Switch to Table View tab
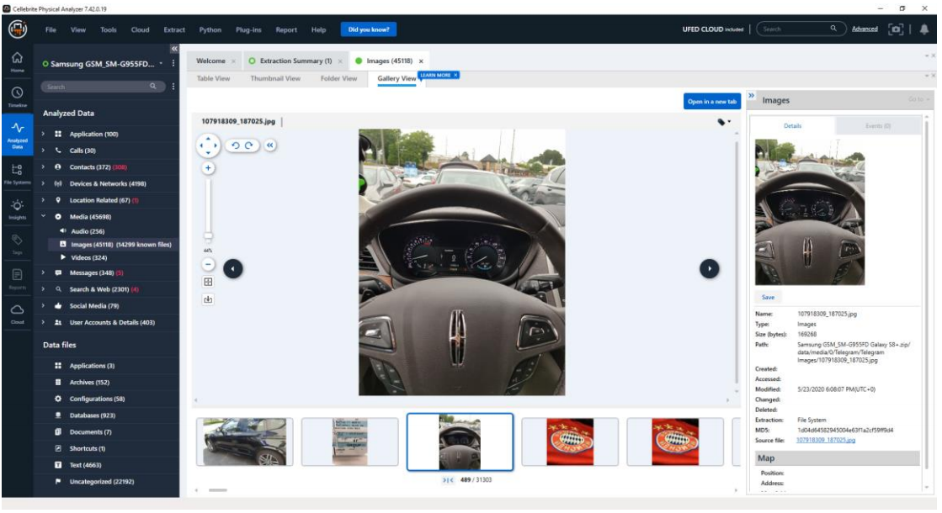The height and width of the screenshot is (513, 942). 213,78
